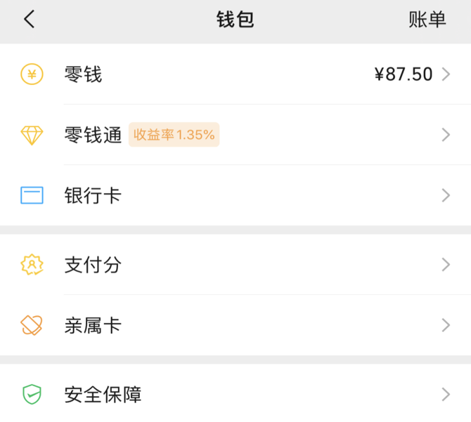
Task: Click the yellow yen coin icon
Action: (x=32, y=74)
